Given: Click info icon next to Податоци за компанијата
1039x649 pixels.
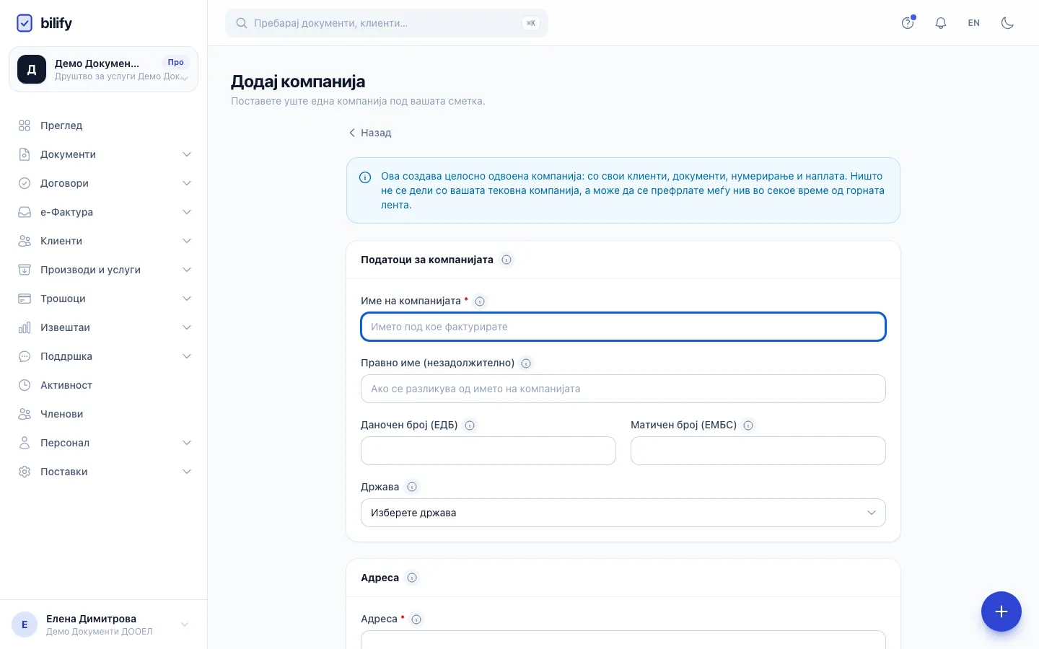Looking at the screenshot, I should pyautogui.click(x=507, y=260).
